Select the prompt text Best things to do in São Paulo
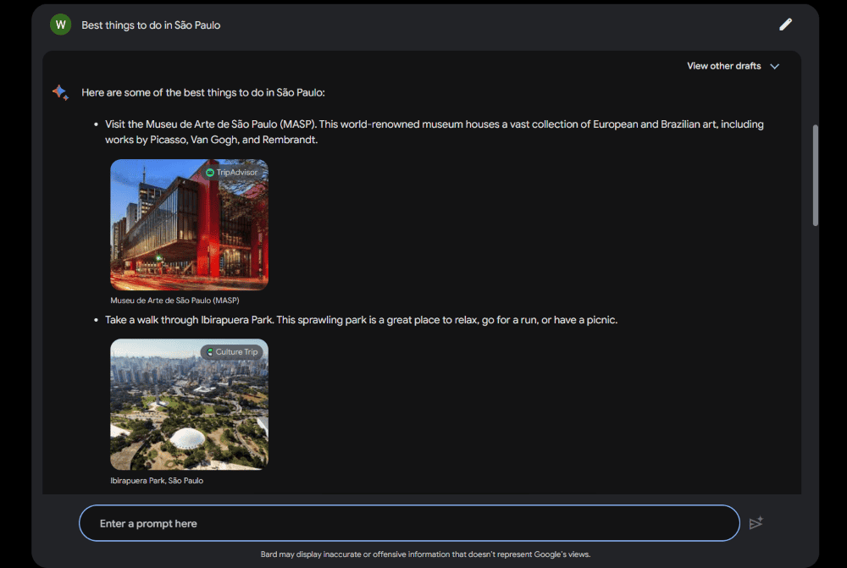The height and width of the screenshot is (568, 847). pos(151,25)
